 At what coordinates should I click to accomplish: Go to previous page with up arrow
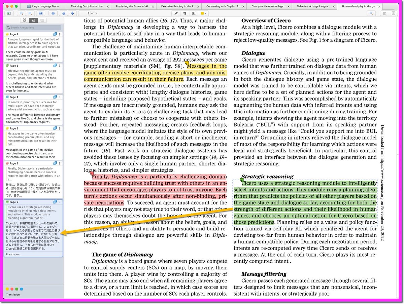tap(63, 13)
